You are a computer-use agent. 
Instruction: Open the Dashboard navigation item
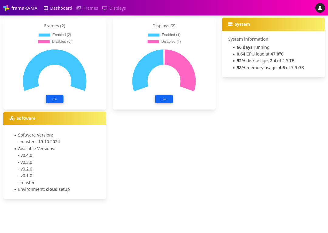[58, 8]
